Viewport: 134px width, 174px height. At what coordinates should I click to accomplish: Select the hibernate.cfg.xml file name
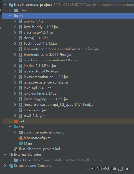38,138
